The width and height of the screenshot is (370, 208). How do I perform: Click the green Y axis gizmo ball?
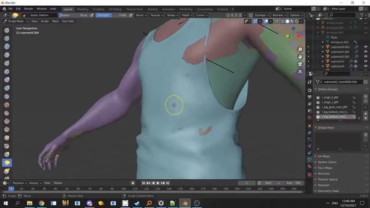[x=287, y=36]
